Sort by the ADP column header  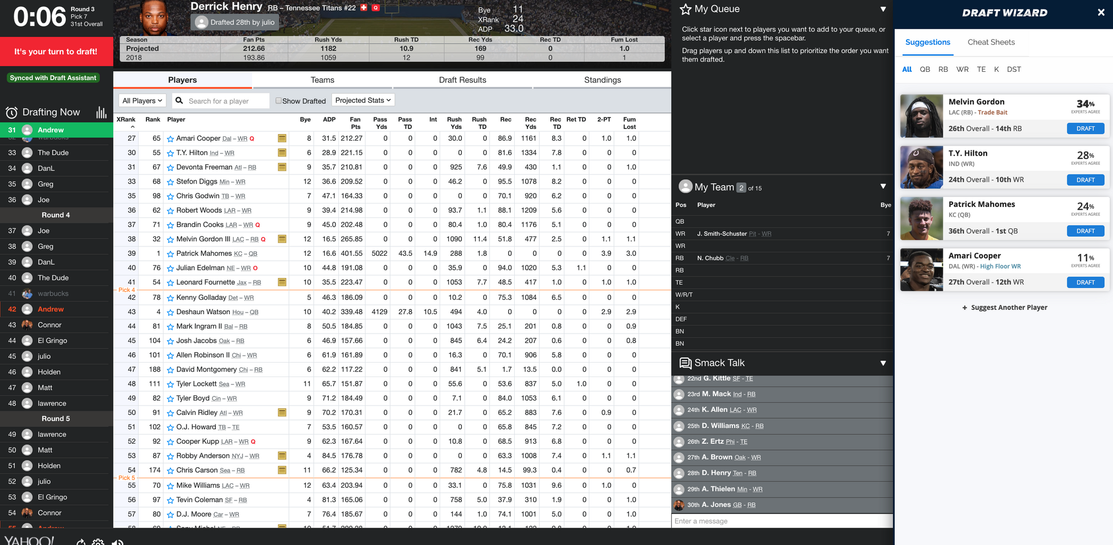point(329,120)
